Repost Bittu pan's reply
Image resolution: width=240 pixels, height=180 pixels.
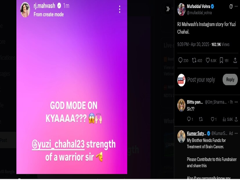[x=201, y=119]
